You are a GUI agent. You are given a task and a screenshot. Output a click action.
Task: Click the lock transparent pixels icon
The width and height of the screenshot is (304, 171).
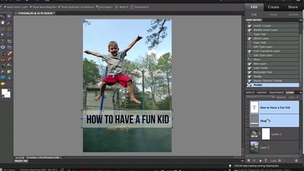280,161
